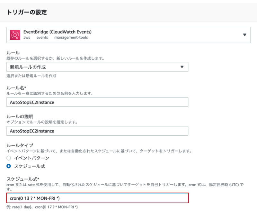The image size is (257, 220).
Task: Expand the 新規ルールの作成 rule dropdown
Action: pyautogui.click(x=97, y=67)
